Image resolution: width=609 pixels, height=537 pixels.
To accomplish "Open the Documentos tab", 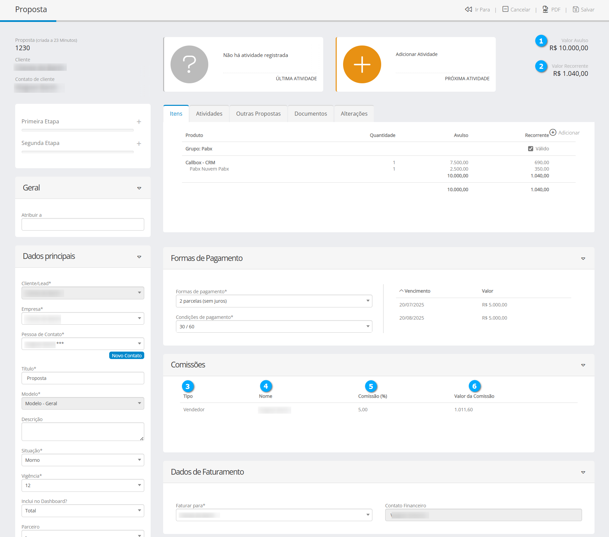I will [310, 114].
